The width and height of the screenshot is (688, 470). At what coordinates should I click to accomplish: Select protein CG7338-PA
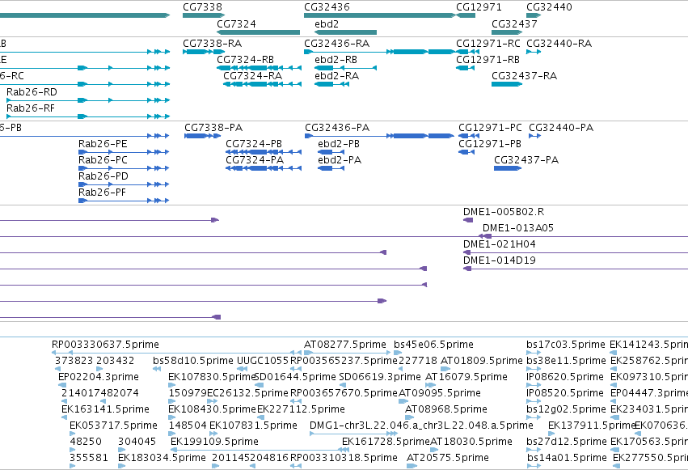[x=213, y=128]
